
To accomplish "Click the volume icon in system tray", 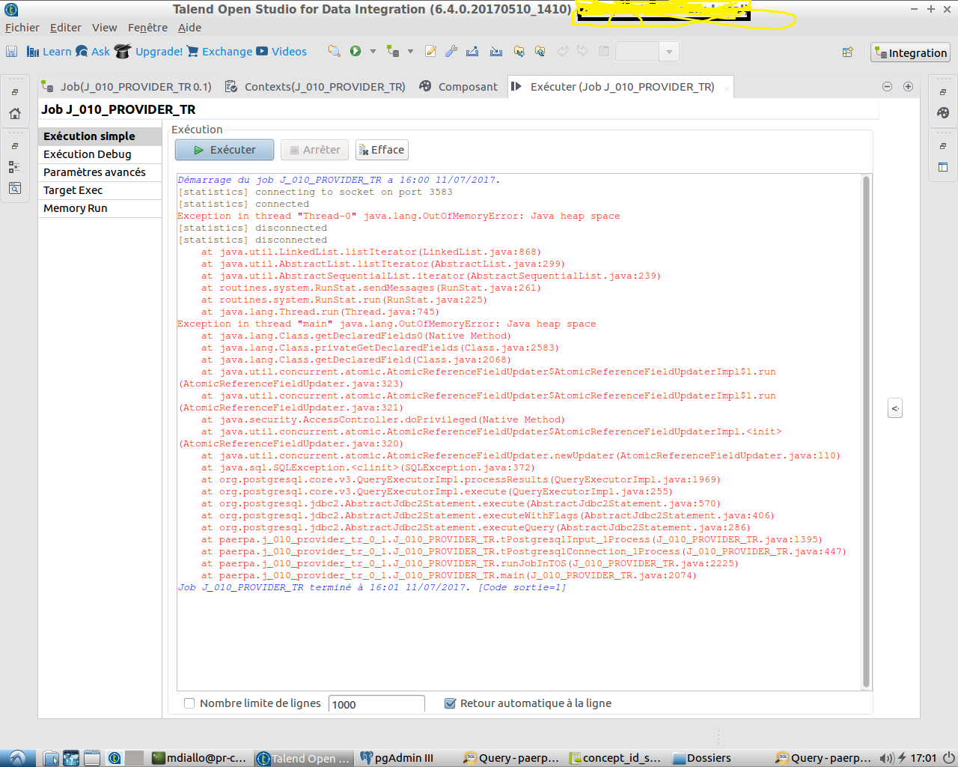I will tap(886, 758).
